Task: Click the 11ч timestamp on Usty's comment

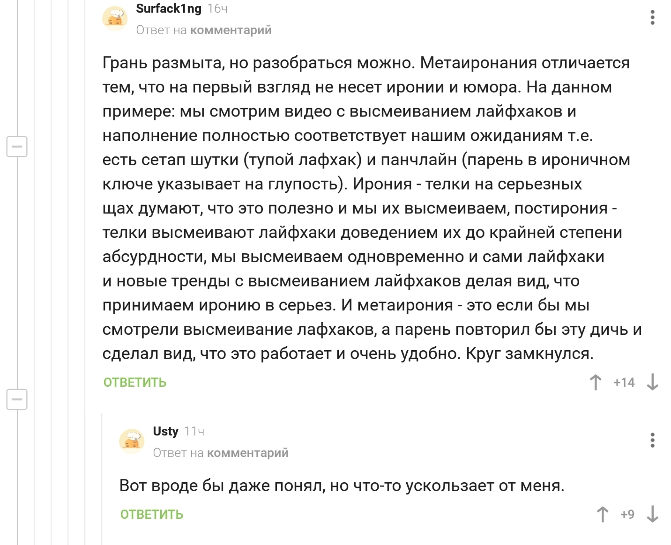Action: (x=194, y=431)
